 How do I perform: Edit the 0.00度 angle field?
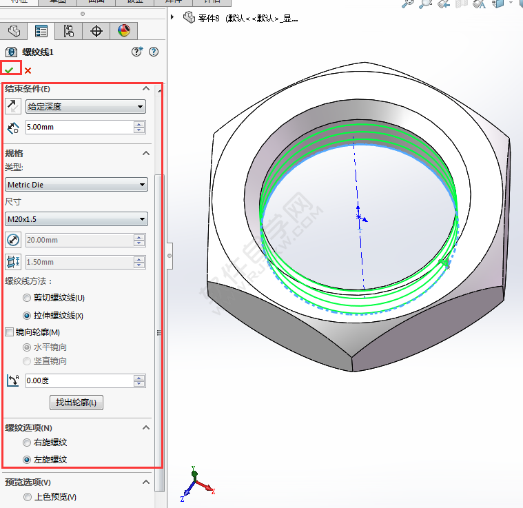click(x=79, y=380)
